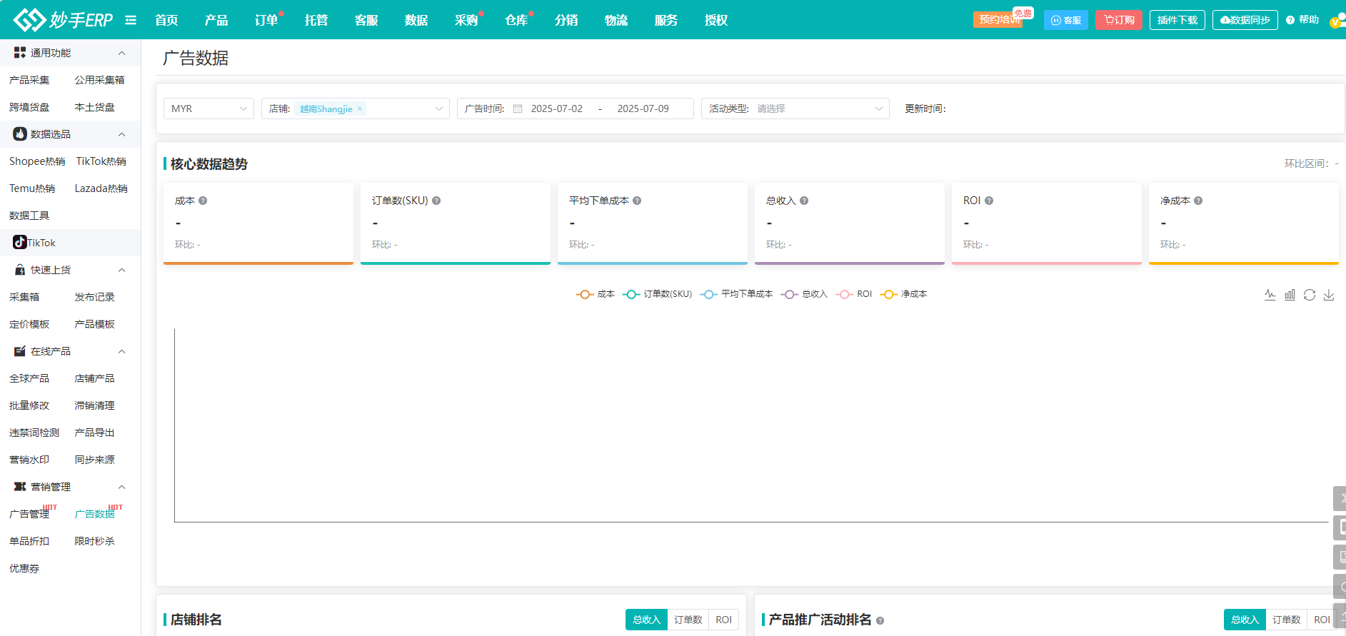Click the 2025-07-09 end date field
This screenshot has width=1346, height=636.
coord(643,108)
